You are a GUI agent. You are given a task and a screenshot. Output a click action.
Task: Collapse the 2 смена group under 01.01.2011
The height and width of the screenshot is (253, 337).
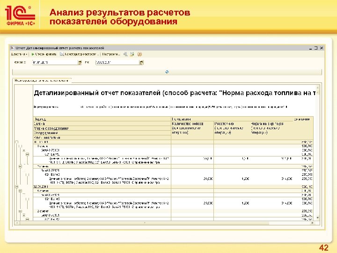20,166
